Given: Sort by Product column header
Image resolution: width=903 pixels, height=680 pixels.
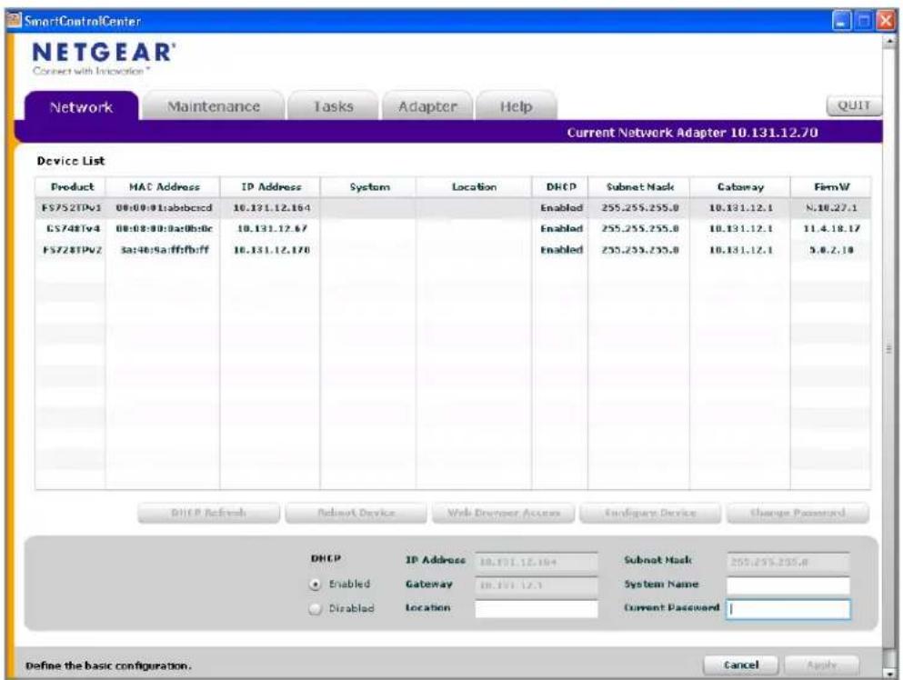Looking at the screenshot, I should 71,186.
